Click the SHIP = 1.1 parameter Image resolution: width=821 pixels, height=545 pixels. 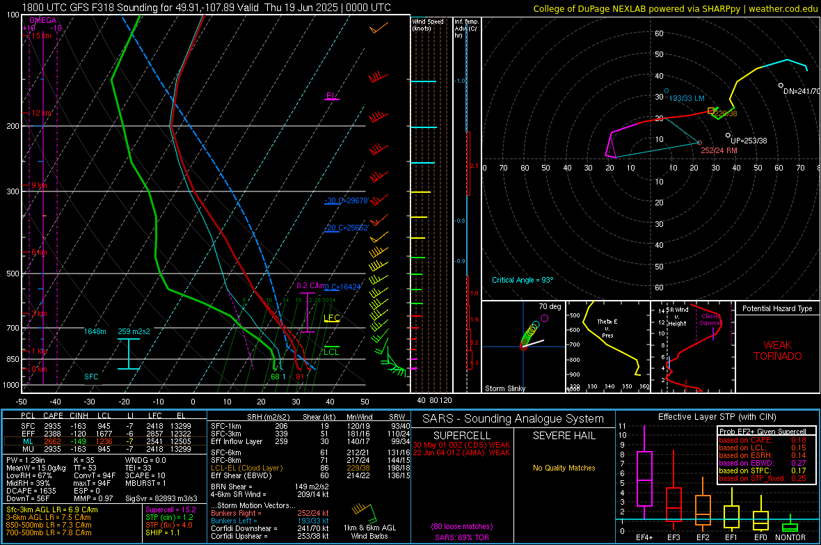(x=162, y=532)
